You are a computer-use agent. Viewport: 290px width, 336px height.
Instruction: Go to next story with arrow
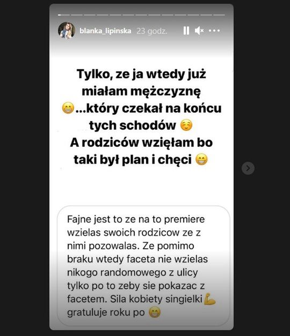pyautogui.click(x=248, y=168)
